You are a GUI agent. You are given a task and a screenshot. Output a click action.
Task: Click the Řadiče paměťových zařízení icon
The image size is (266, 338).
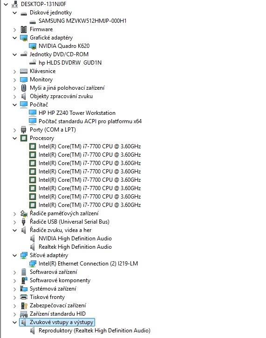point(24,213)
